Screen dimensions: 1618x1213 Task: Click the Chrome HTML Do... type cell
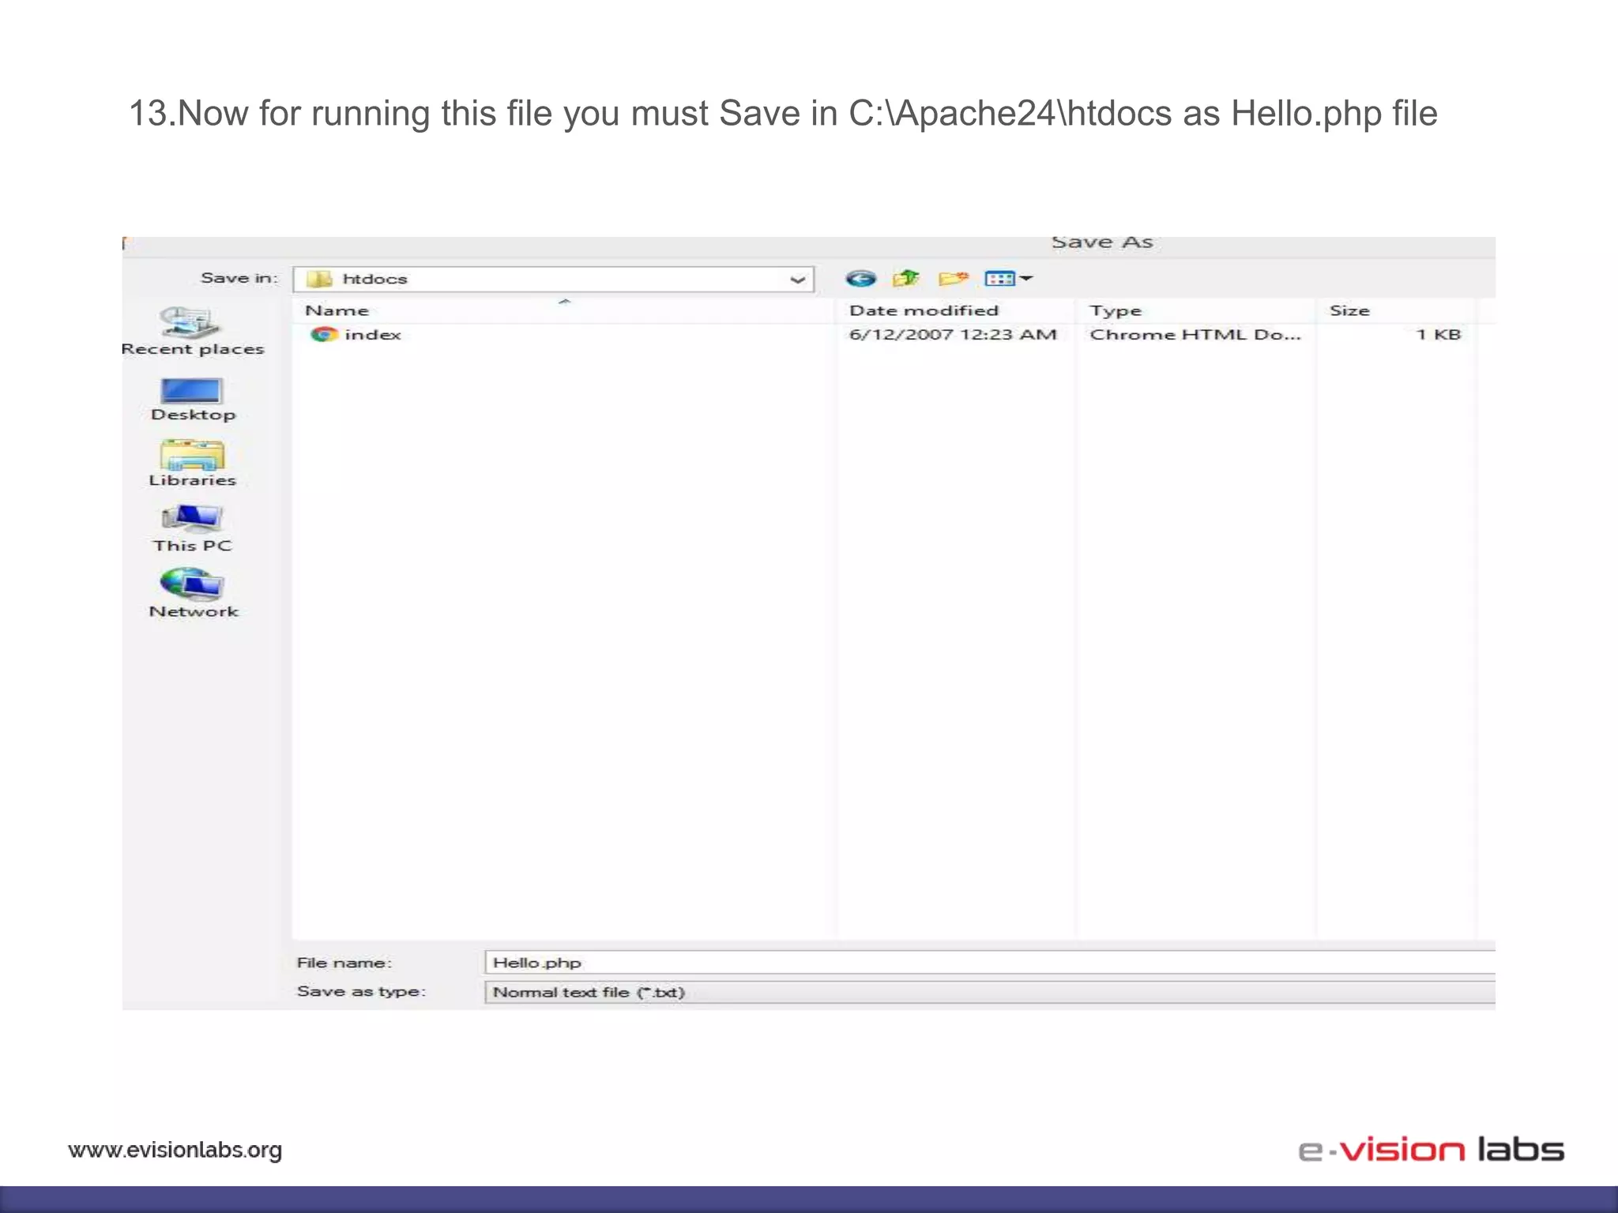[x=1195, y=335]
